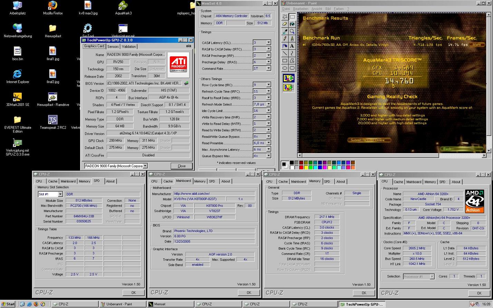Open the CAS# Latency (tCL) dropdown in MemSet
The height and width of the screenshot is (308, 493).
[x=268, y=42]
